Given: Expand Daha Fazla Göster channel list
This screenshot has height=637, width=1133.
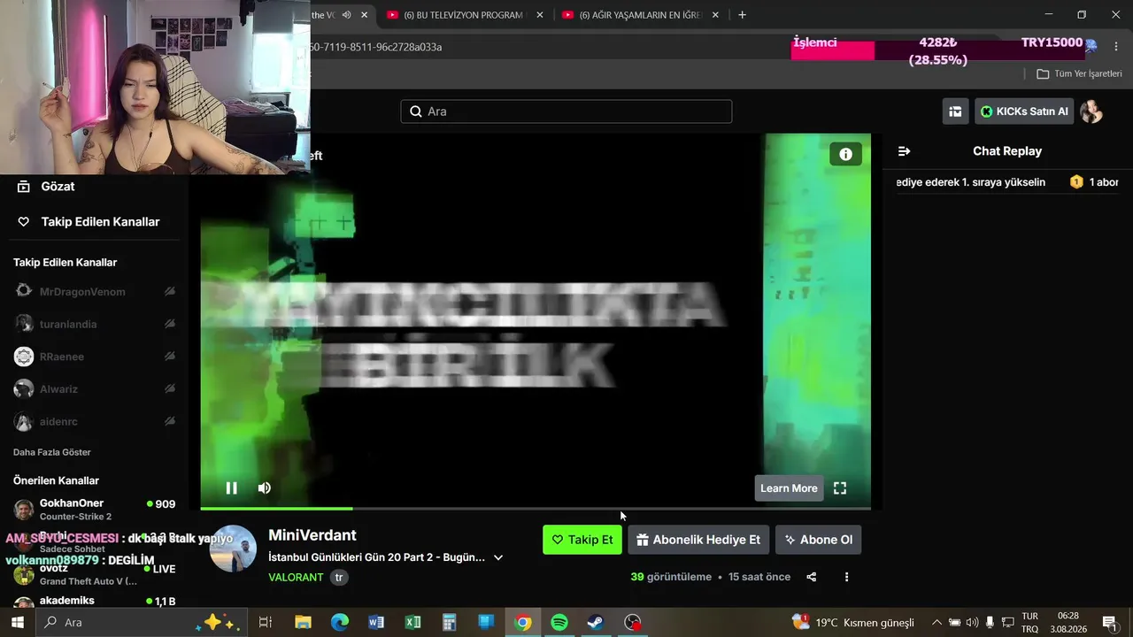Looking at the screenshot, I should click(52, 452).
